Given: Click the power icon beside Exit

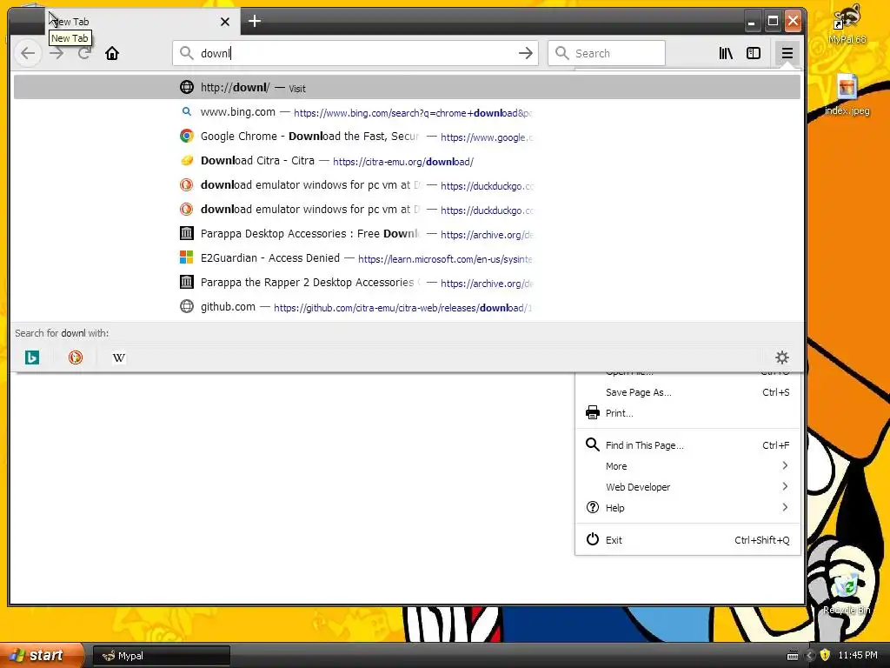Looking at the screenshot, I should [x=593, y=539].
